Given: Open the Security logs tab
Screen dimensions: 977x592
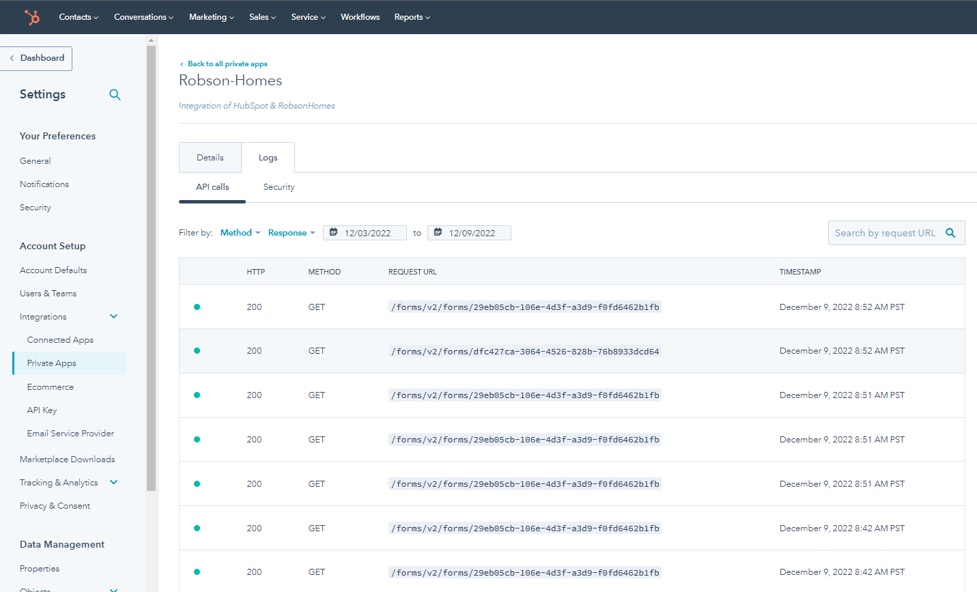Looking at the screenshot, I should [279, 186].
